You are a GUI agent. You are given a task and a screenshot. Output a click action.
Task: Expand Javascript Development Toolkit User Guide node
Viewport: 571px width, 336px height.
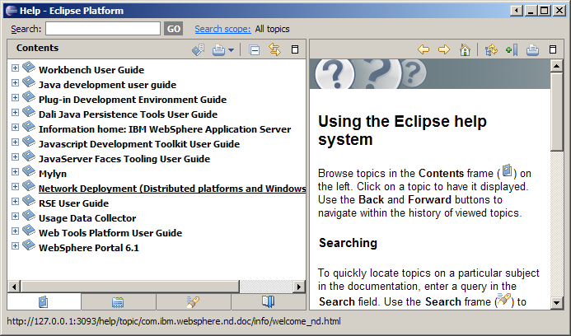pyautogui.click(x=15, y=142)
